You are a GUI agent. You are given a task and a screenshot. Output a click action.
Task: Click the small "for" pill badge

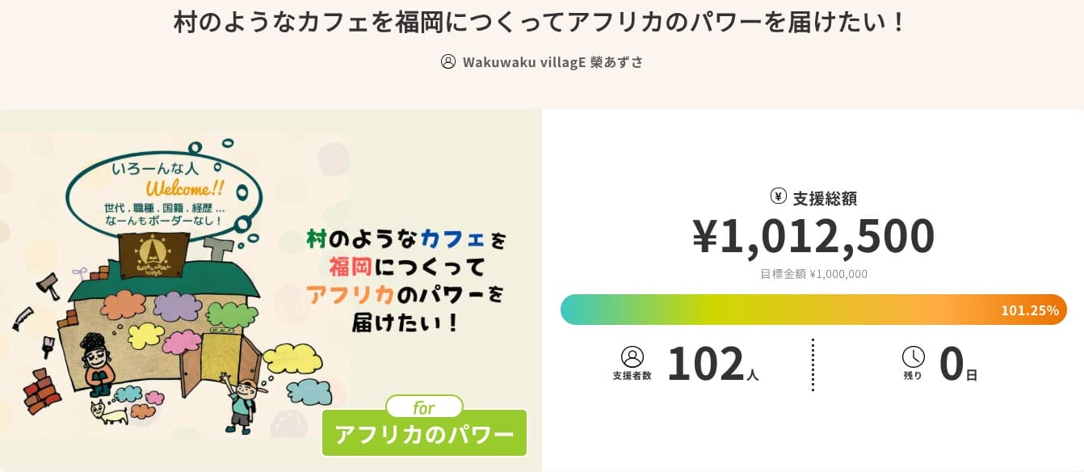pos(424,407)
